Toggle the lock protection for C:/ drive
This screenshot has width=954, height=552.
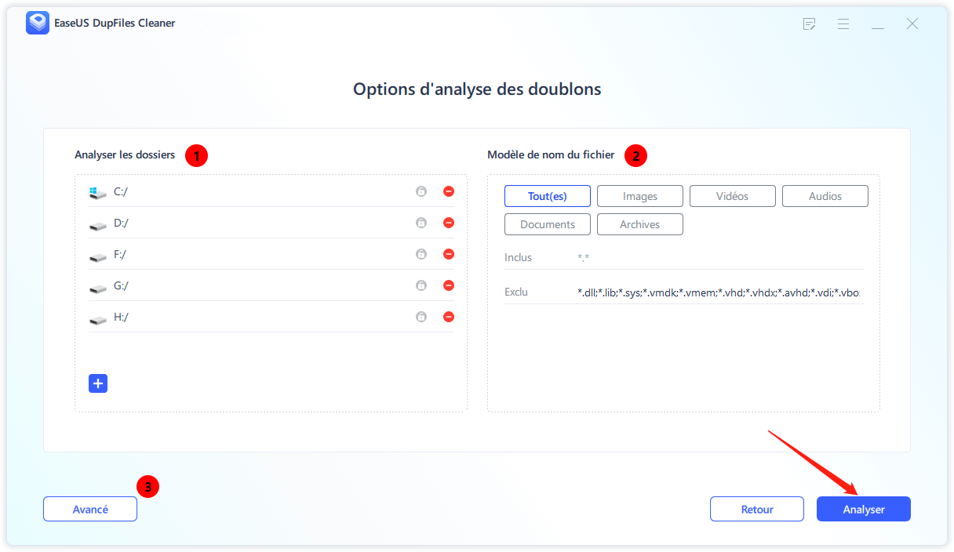click(x=421, y=191)
